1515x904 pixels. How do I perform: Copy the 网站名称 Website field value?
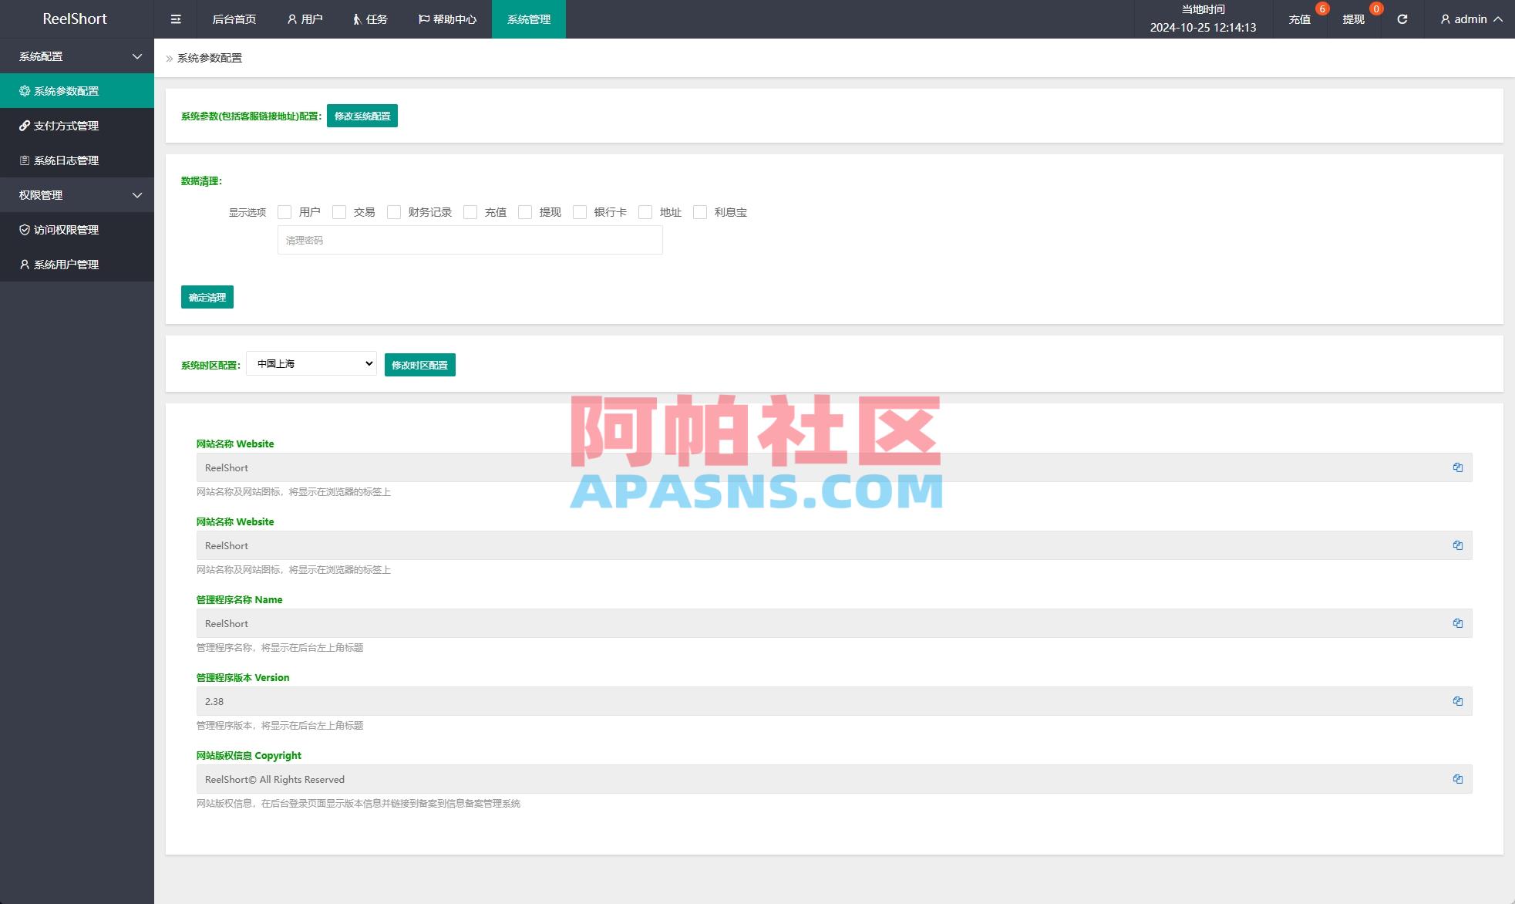1457,467
